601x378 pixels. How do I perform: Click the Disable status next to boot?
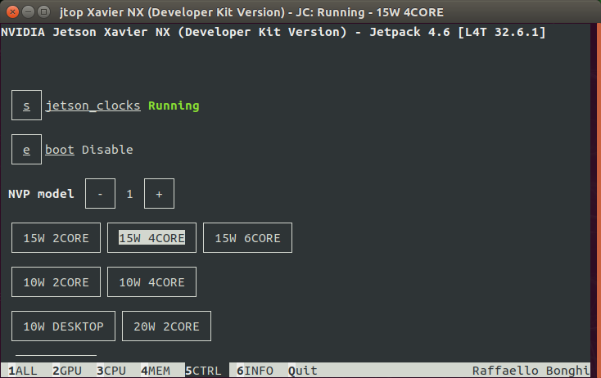click(x=107, y=150)
